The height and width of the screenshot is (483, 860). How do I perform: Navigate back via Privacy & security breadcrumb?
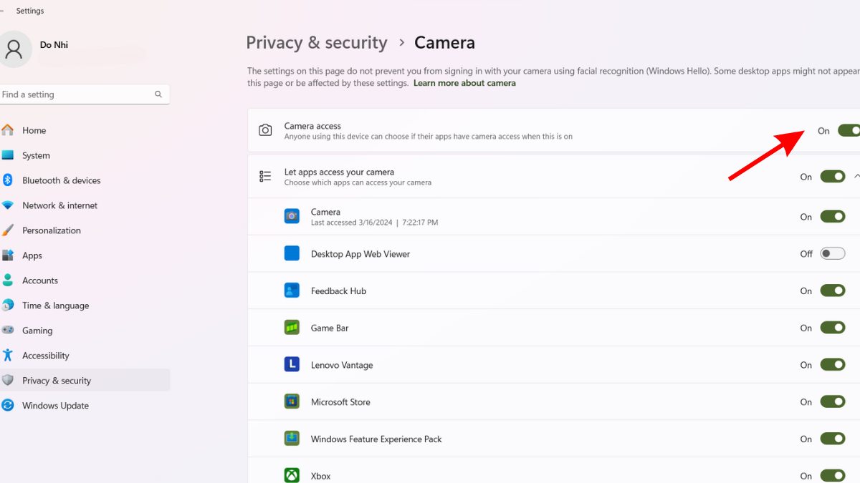[316, 43]
